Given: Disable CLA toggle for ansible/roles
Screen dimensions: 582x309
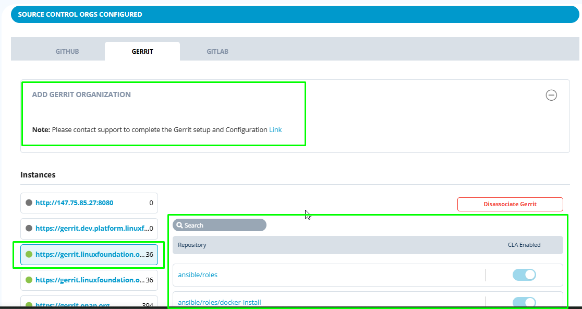Looking at the screenshot, I should tap(524, 275).
